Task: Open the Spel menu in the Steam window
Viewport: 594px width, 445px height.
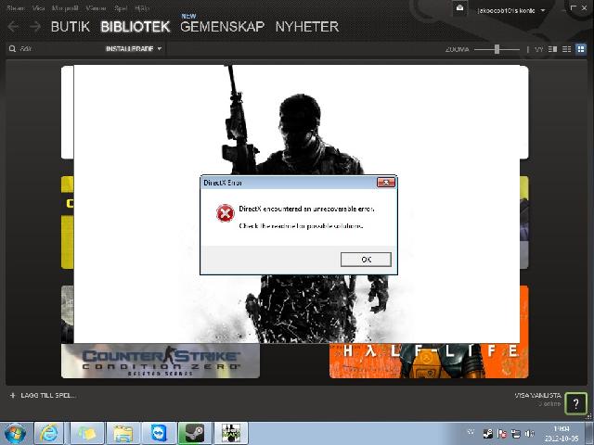Action: 121,8
